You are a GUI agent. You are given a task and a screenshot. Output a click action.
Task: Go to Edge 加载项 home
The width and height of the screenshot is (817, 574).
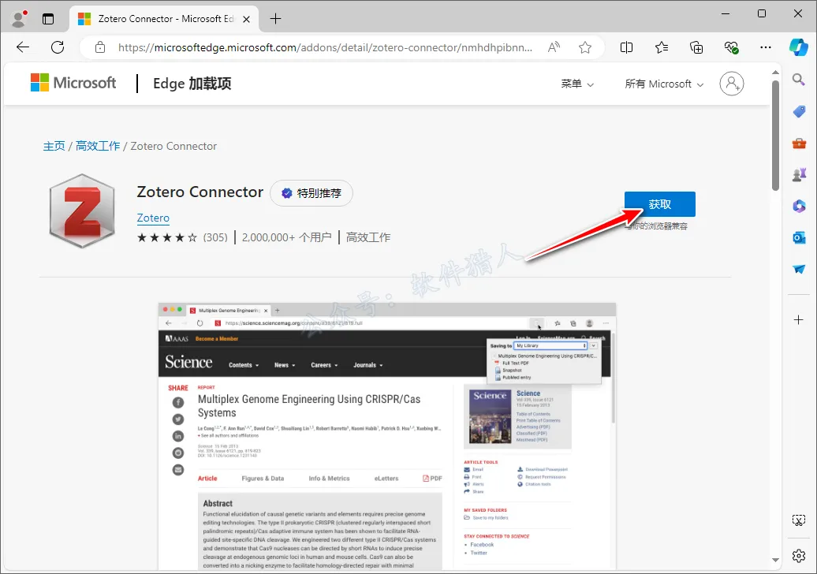coord(192,84)
